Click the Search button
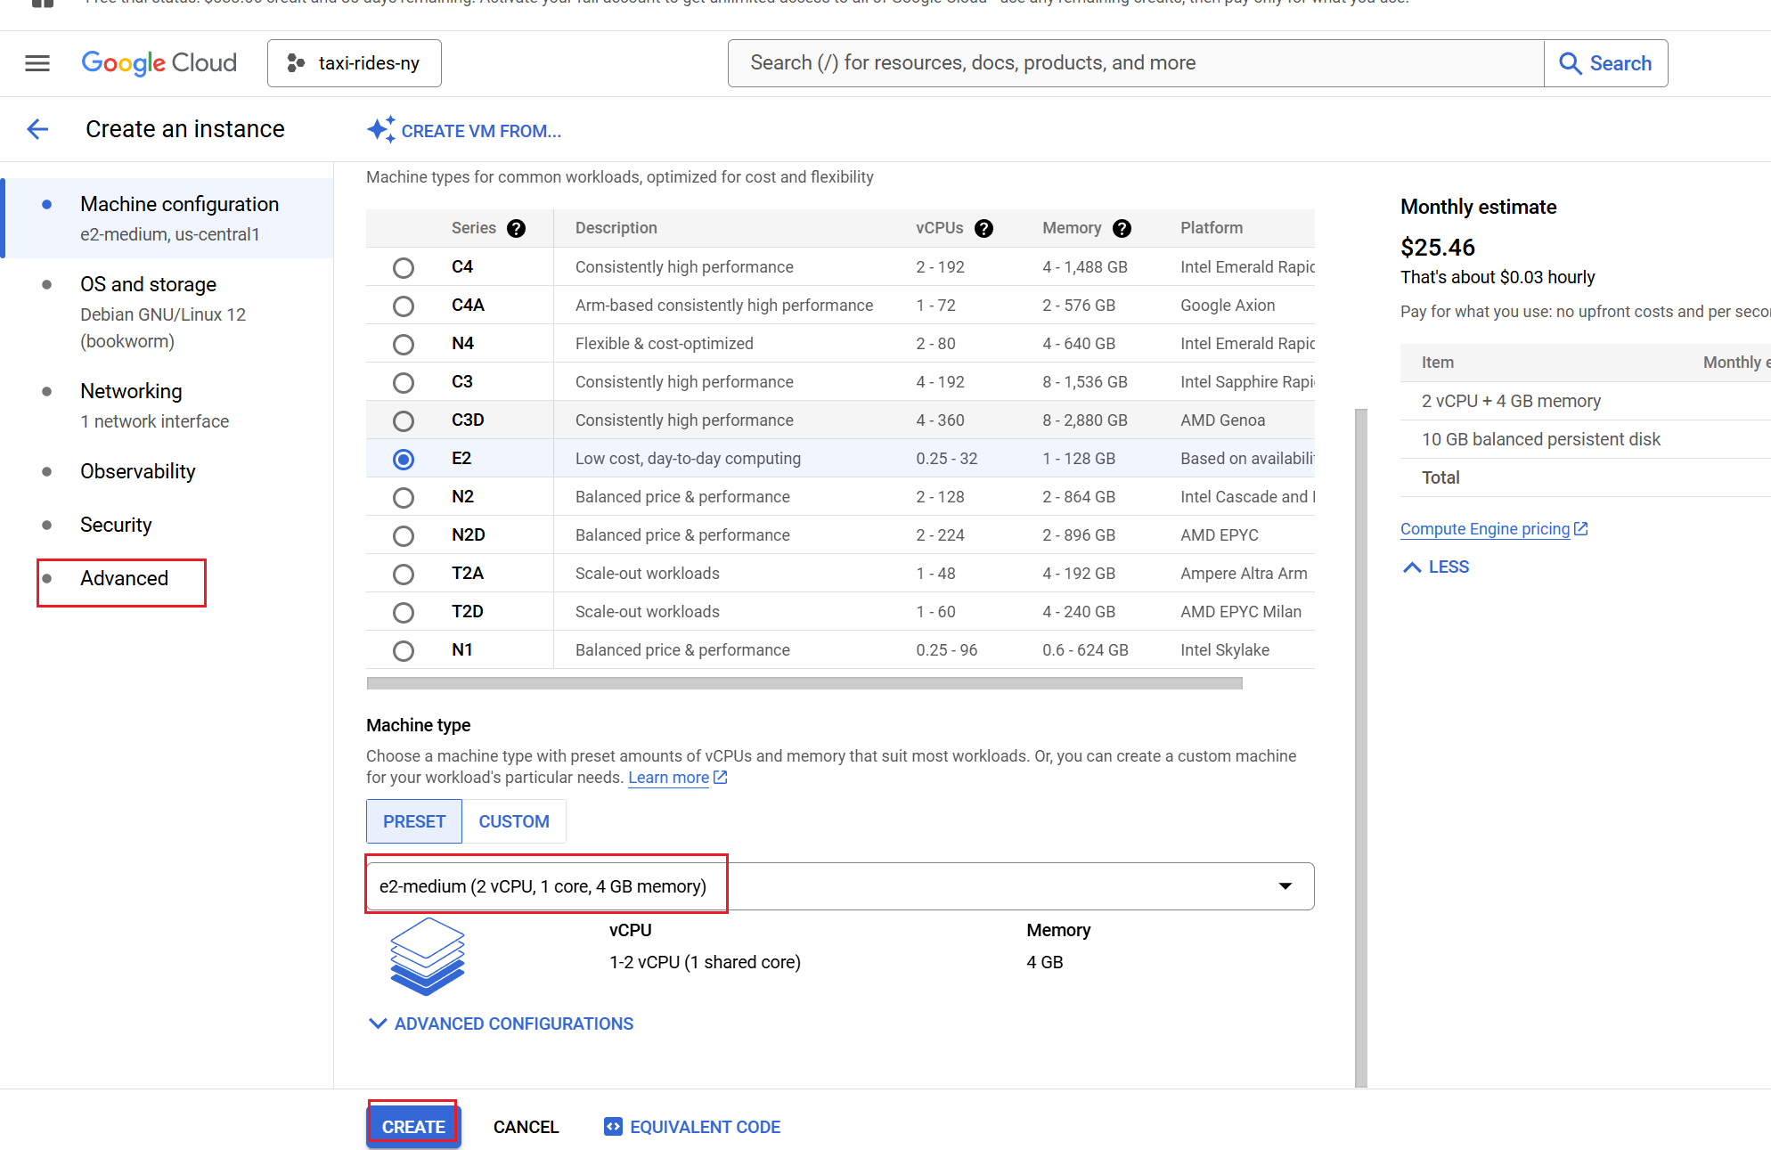This screenshot has height=1150, width=1771. coord(1606,63)
